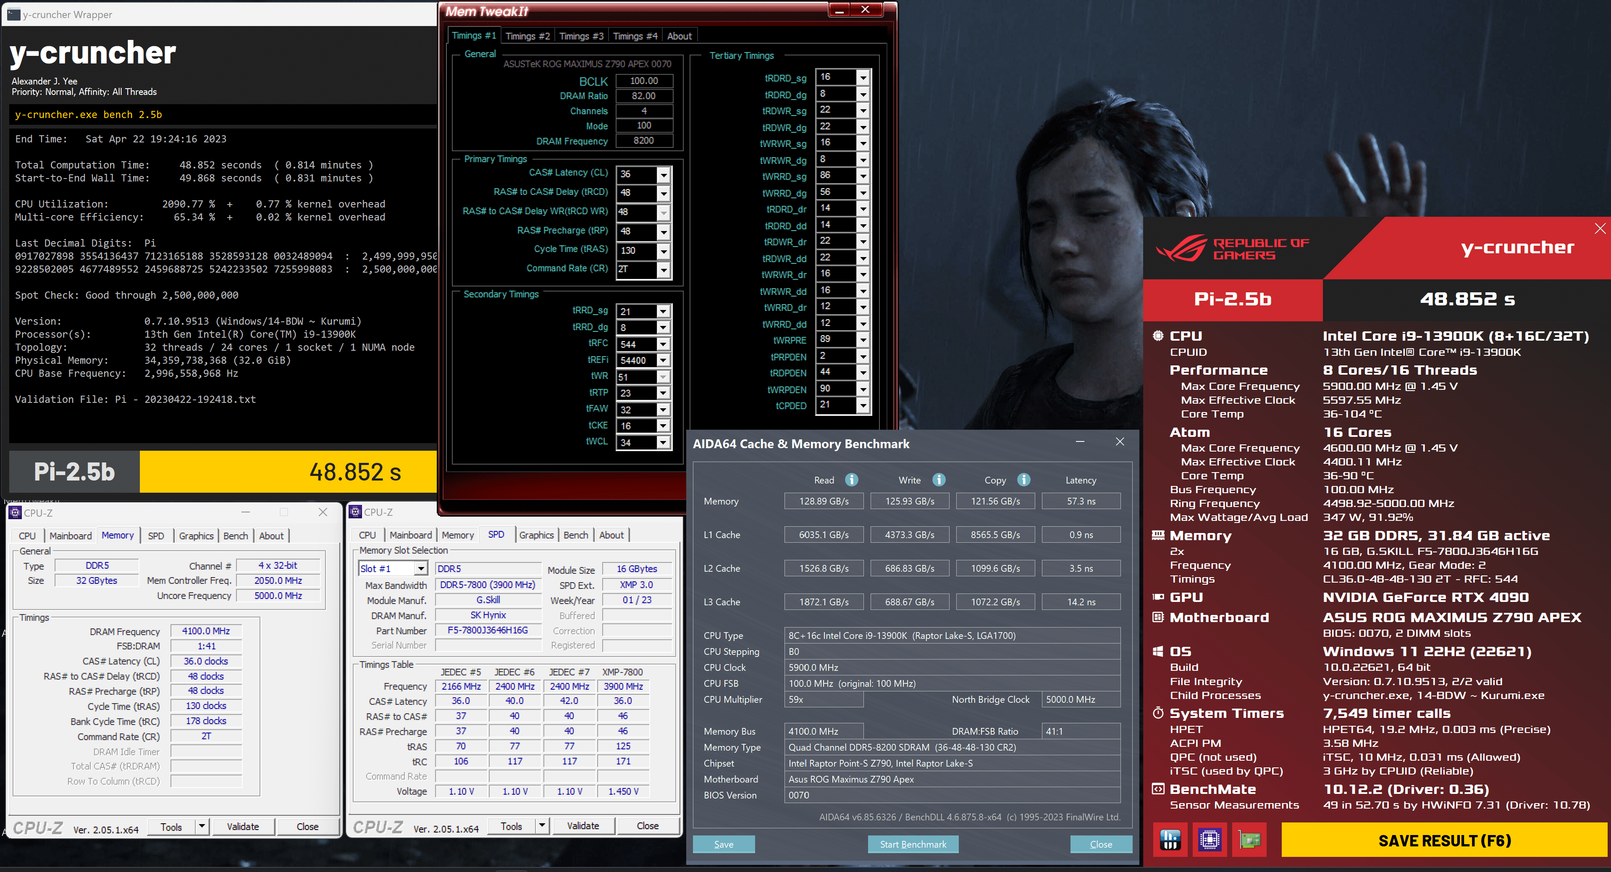Show info for the Read column in AIDA64
The height and width of the screenshot is (872, 1611).
click(852, 480)
